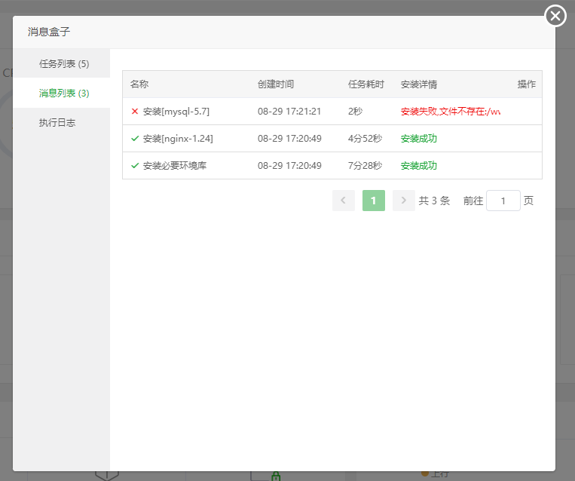Go to next page arrow

point(403,201)
